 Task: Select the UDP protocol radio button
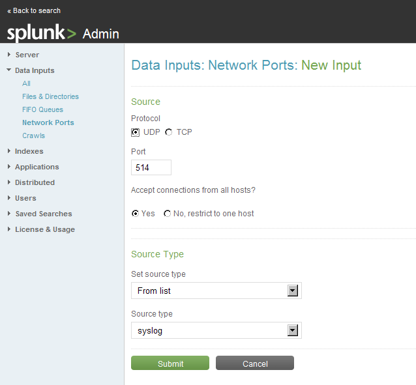coord(136,132)
